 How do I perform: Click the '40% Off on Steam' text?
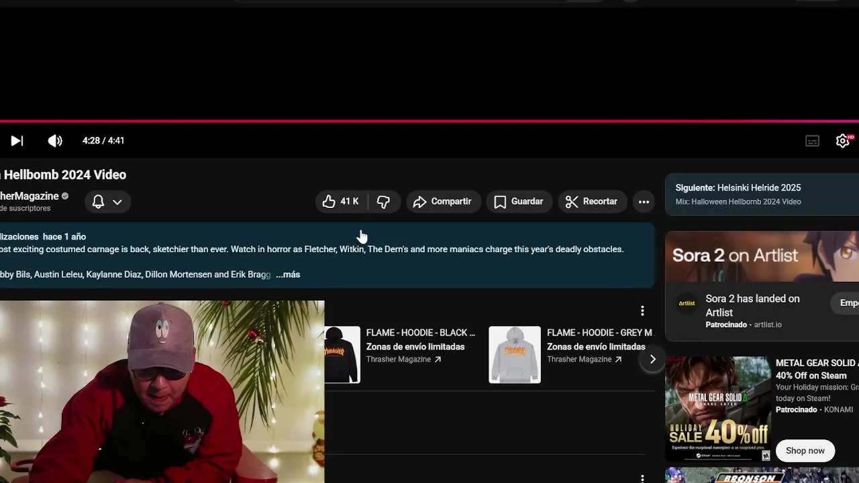(x=811, y=376)
